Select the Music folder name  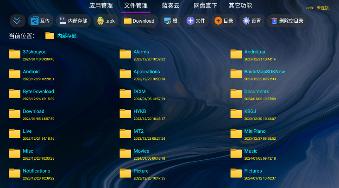[x=251, y=151]
